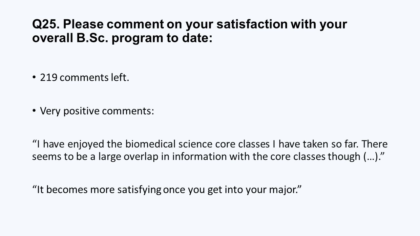Click the Q25 slide title heading

click(190, 31)
